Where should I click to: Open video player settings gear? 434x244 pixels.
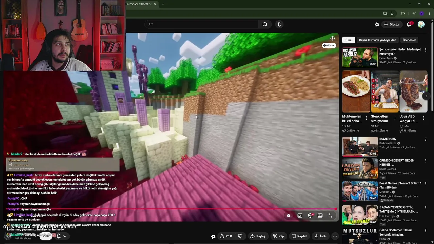310,216
